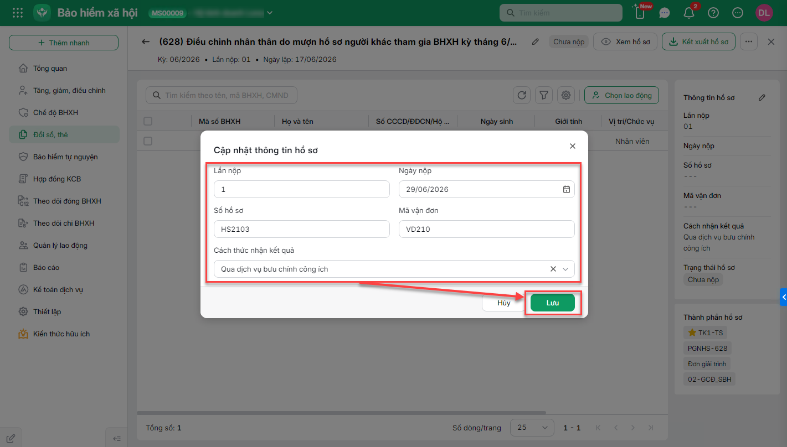
Task: Toggle the select-all checkbox in table header
Action: [148, 121]
